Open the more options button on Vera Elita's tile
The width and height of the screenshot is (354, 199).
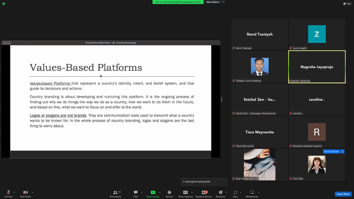tap(342, 151)
